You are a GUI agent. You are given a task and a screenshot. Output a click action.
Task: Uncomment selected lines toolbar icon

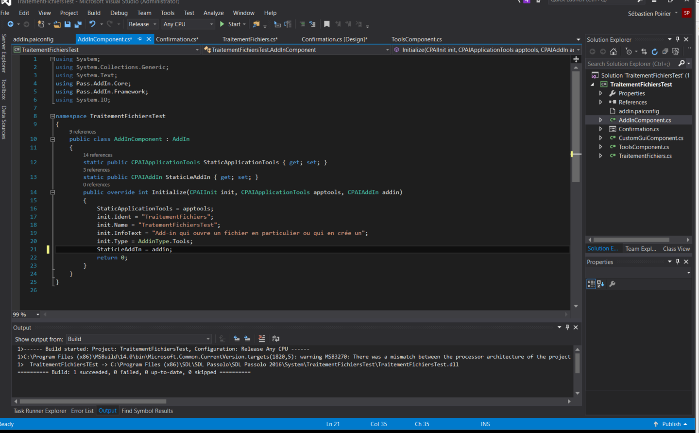312,24
